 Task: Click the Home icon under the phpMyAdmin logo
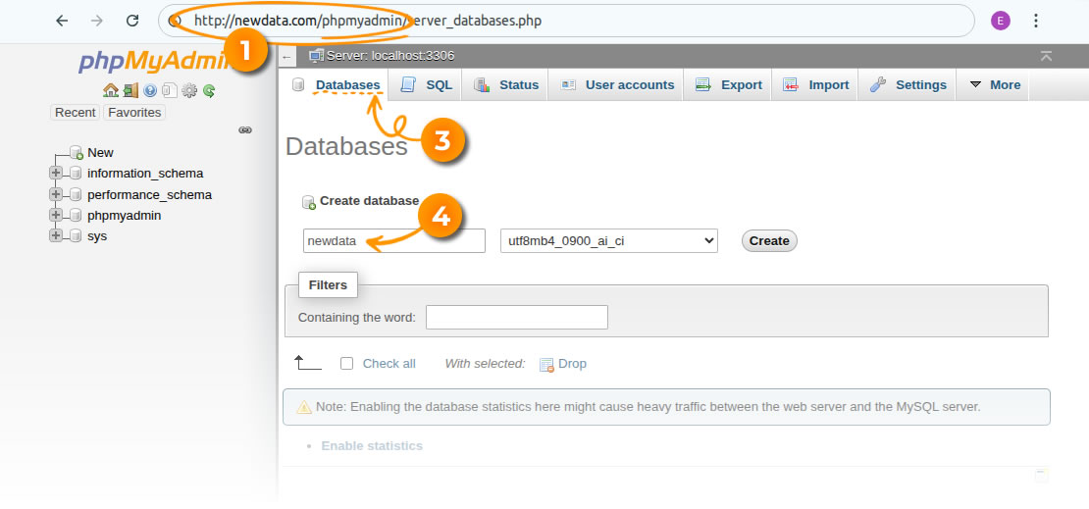[x=111, y=90]
